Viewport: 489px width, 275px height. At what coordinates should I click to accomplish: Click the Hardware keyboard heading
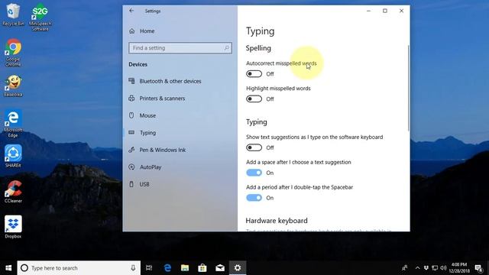point(277,221)
